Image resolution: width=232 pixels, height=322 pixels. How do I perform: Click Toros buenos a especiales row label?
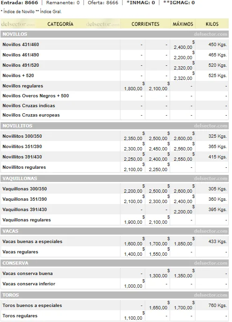point(32,306)
